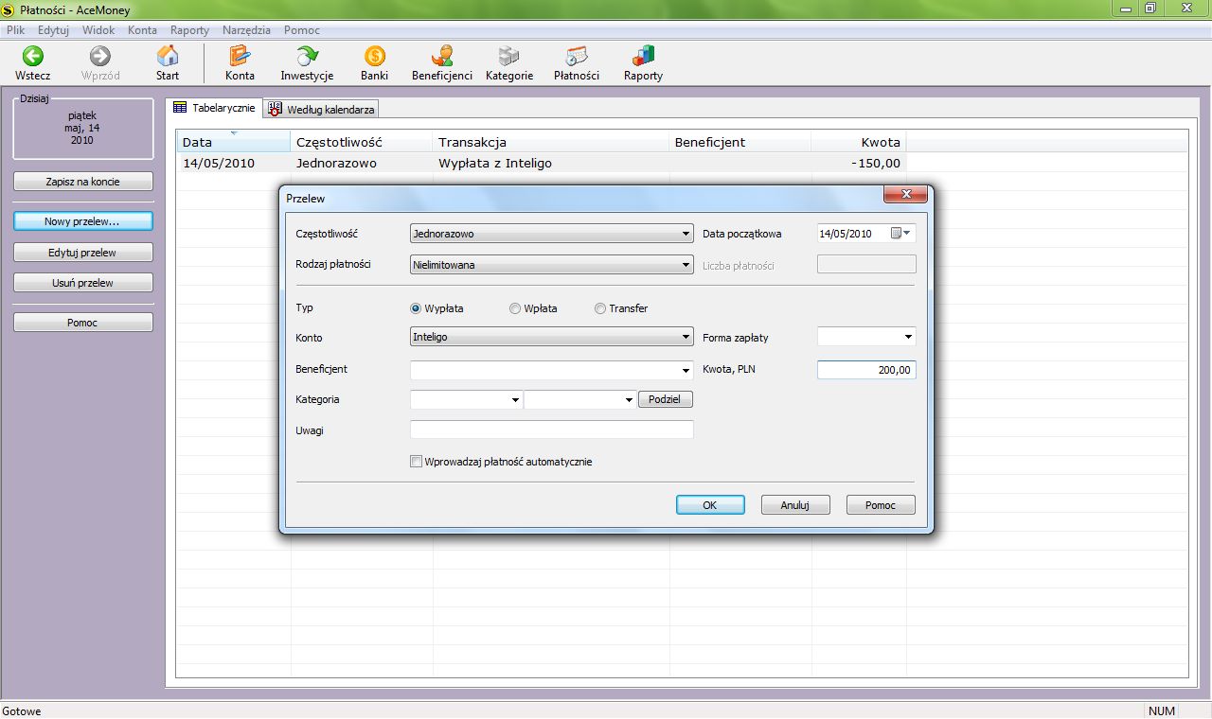Sort by the Data column header

[234, 142]
